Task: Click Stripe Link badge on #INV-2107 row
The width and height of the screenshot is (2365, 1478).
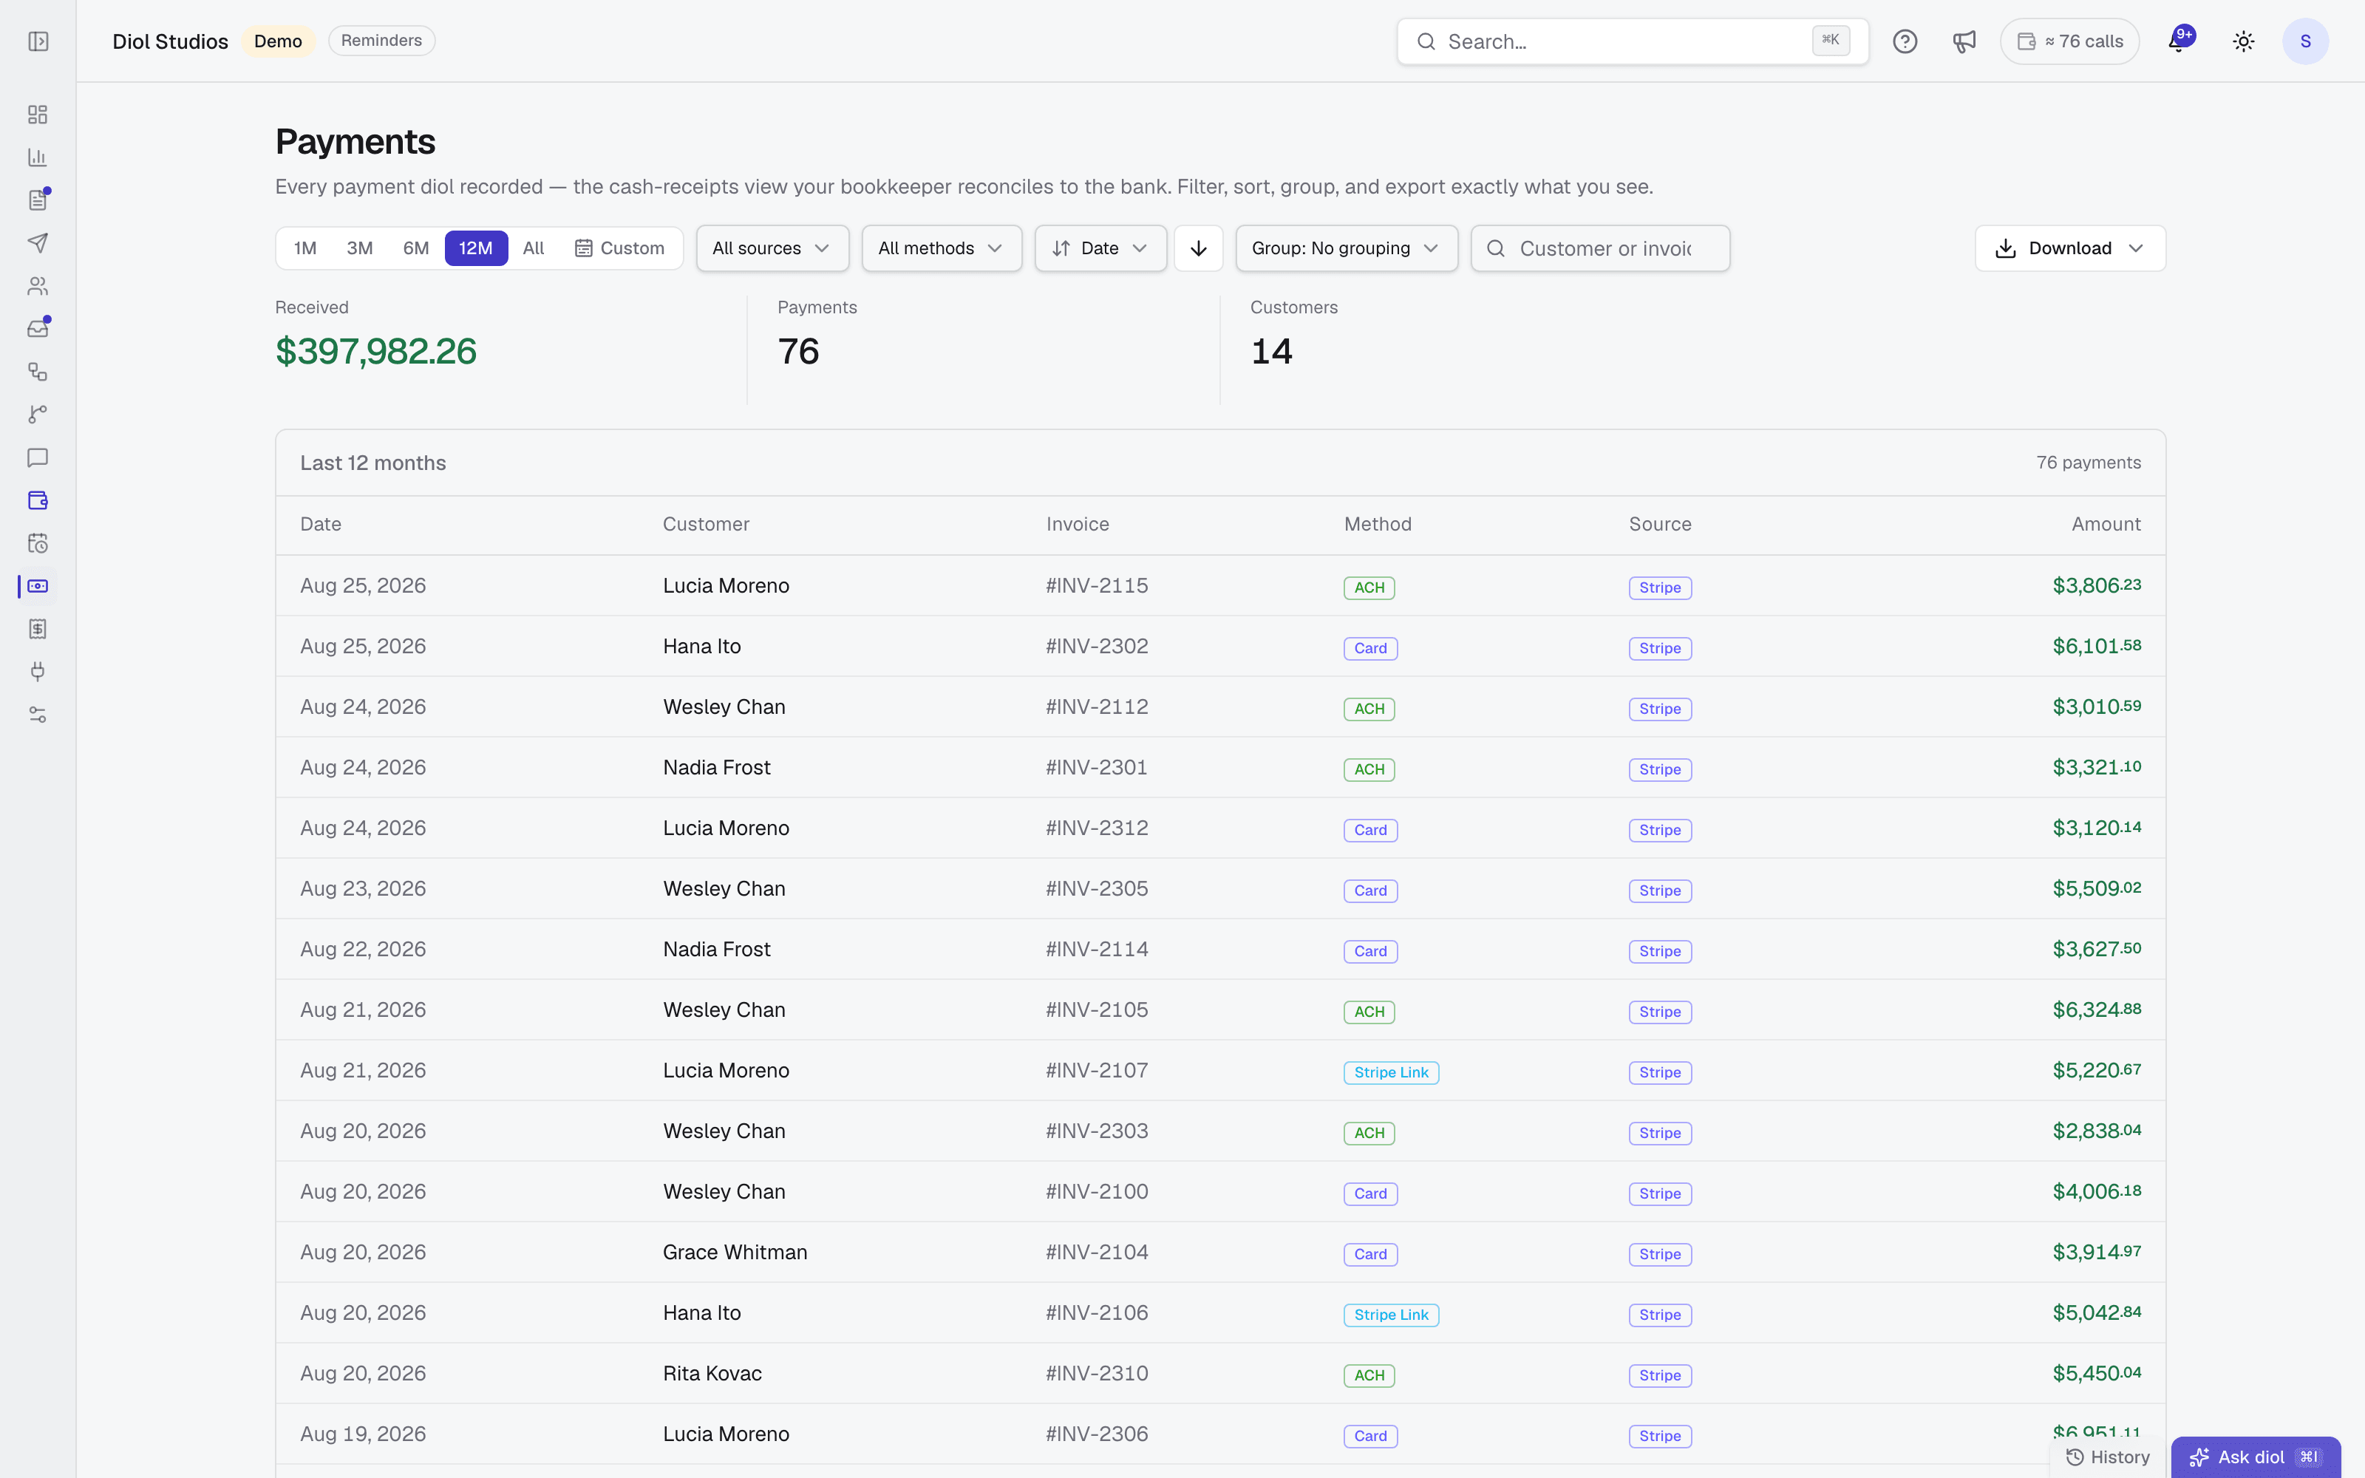Action: click(x=1391, y=1072)
